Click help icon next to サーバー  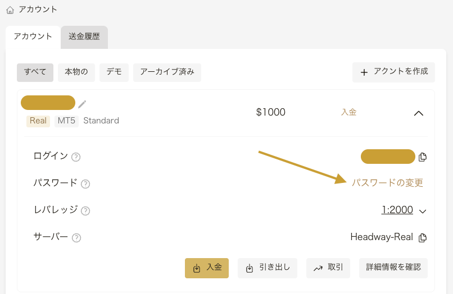click(76, 238)
